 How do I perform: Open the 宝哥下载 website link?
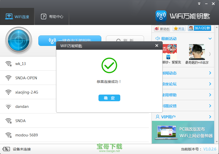[109, 147]
